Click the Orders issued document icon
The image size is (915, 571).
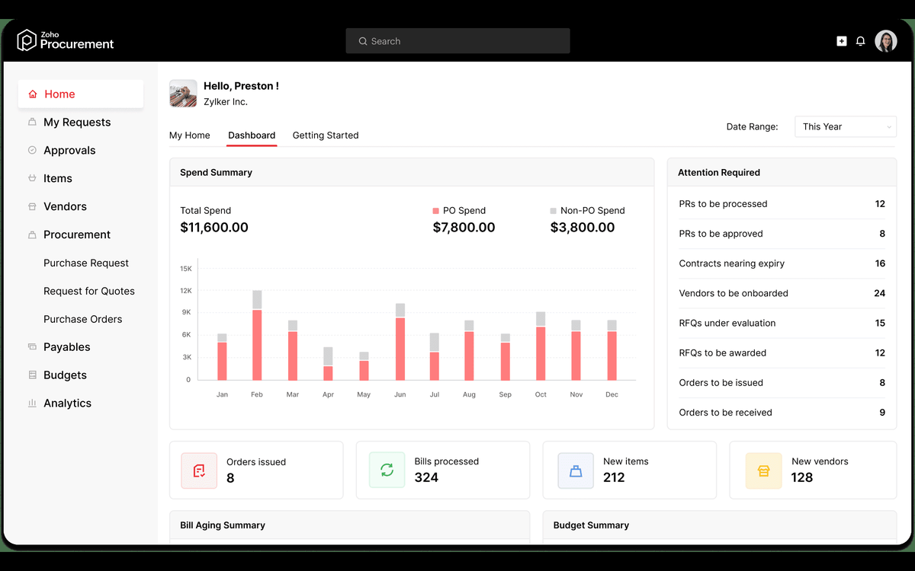pos(199,471)
